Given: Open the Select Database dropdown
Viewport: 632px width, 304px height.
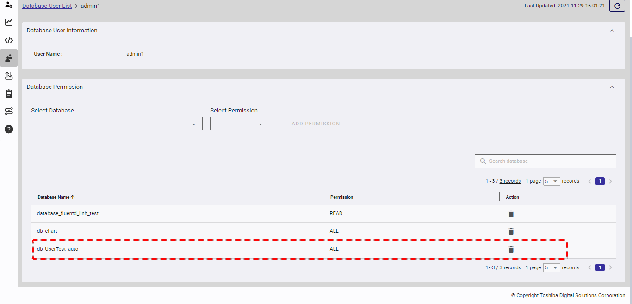Looking at the screenshot, I should point(117,124).
